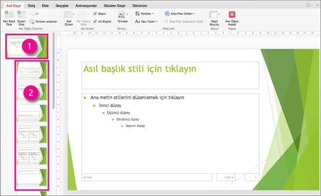This screenshot has width=321, height=196.
Task: Switch to the Giriş tab
Action: click(x=32, y=5)
